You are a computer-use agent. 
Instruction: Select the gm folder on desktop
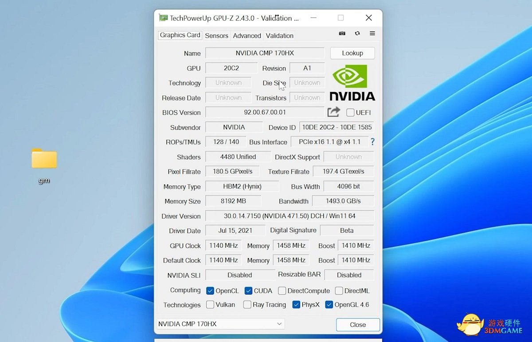(44, 166)
